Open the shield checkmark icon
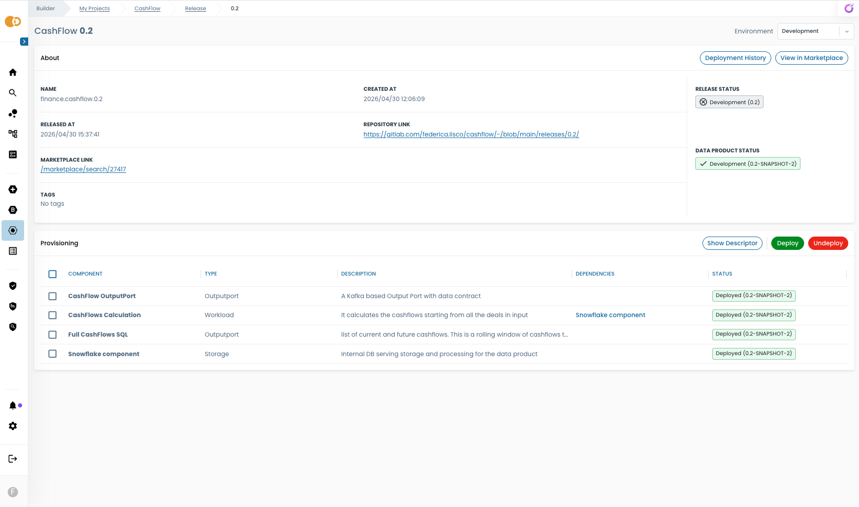The width and height of the screenshot is (859, 507). [x=13, y=286]
